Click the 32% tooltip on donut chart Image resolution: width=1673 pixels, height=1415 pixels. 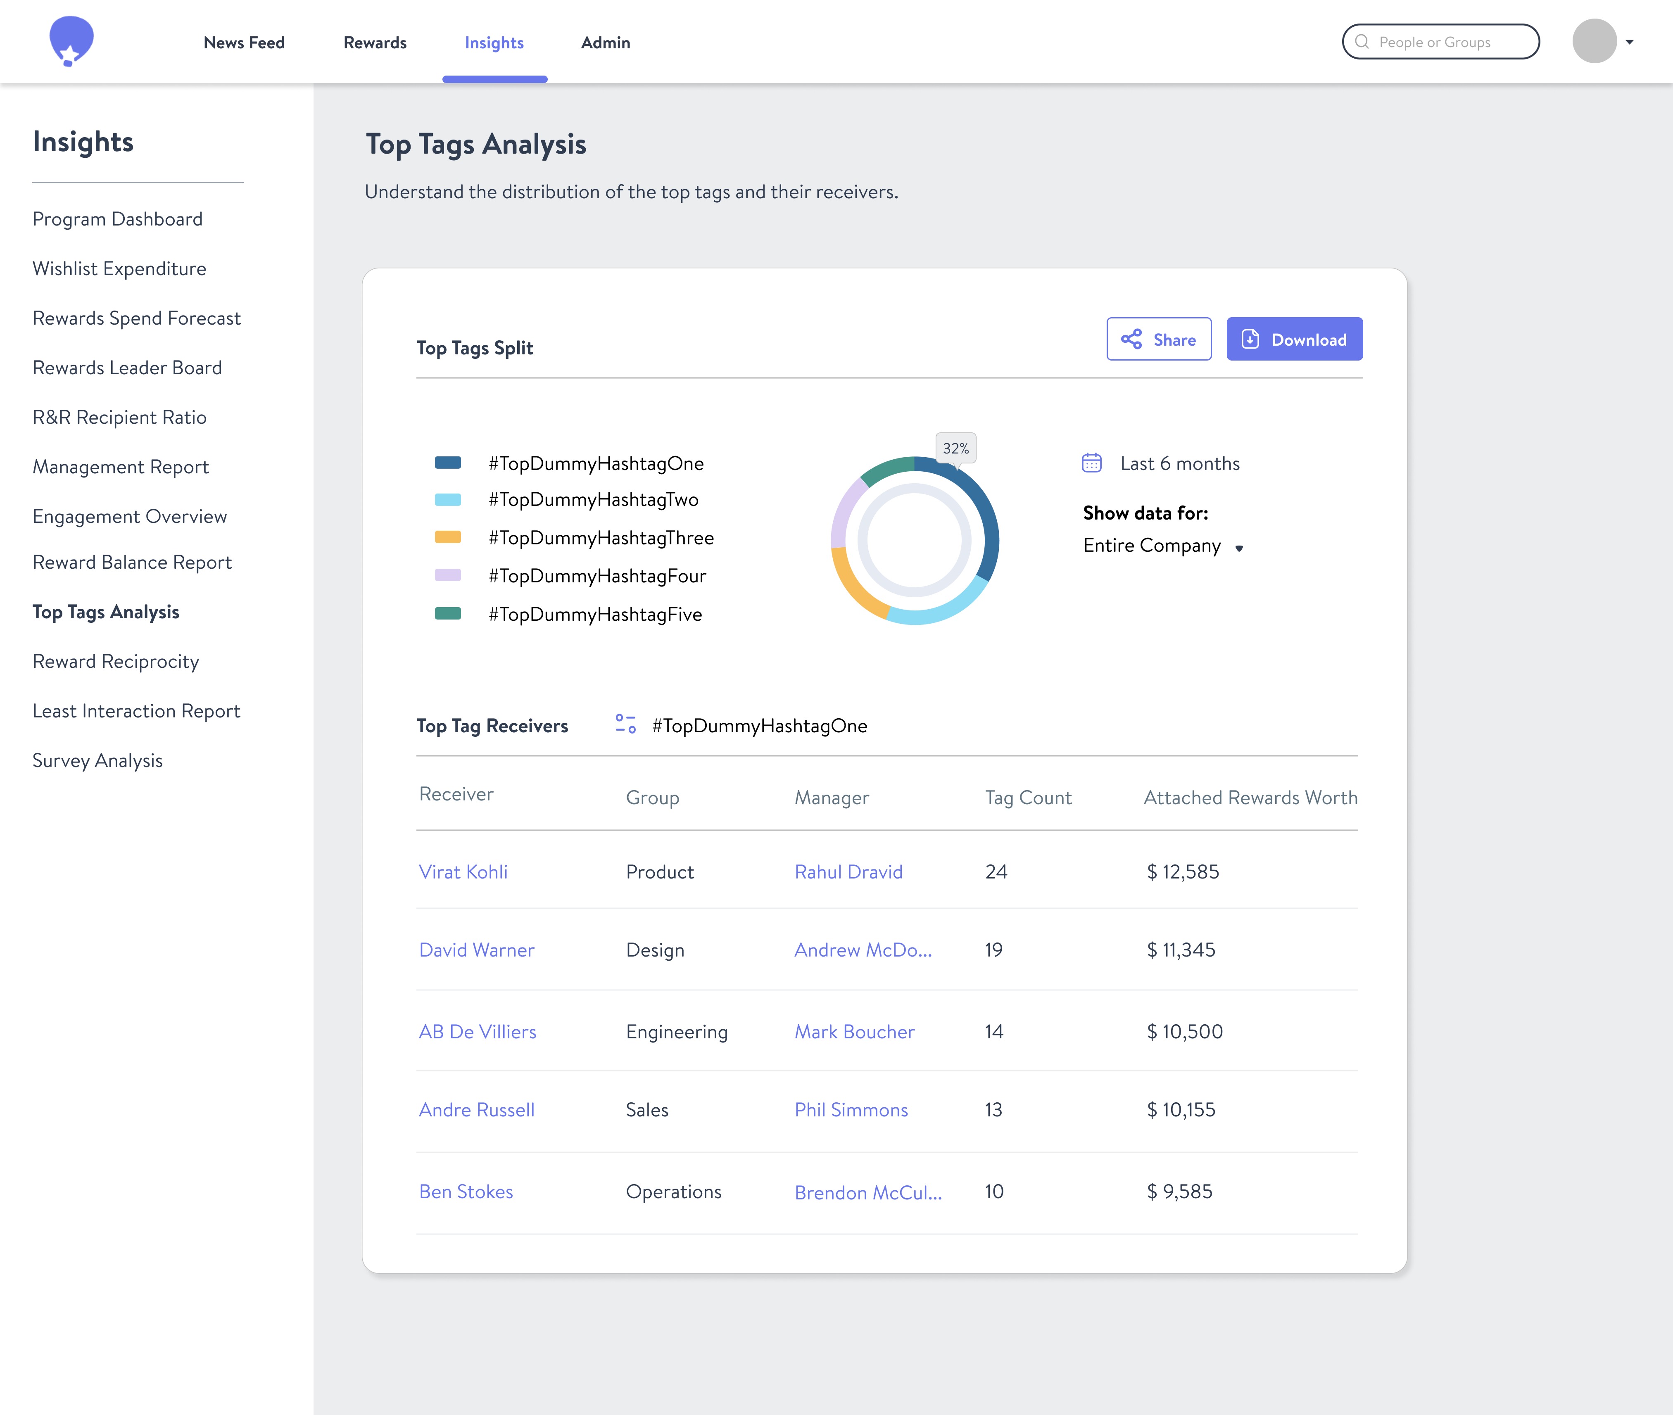click(x=955, y=449)
